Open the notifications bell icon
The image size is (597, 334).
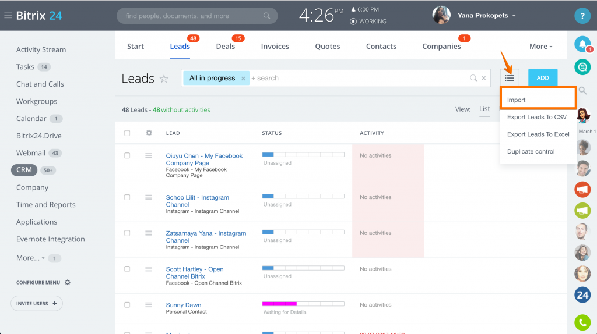[582, 44]
